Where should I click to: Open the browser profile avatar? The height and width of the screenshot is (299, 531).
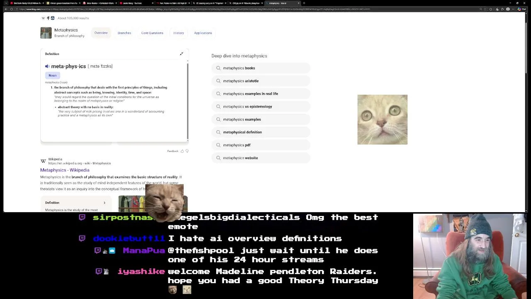coord(508,9)
